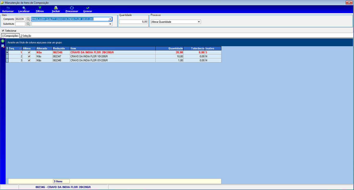
Task: Click the green plus icon in left sidebar
Action: [3, 41]
